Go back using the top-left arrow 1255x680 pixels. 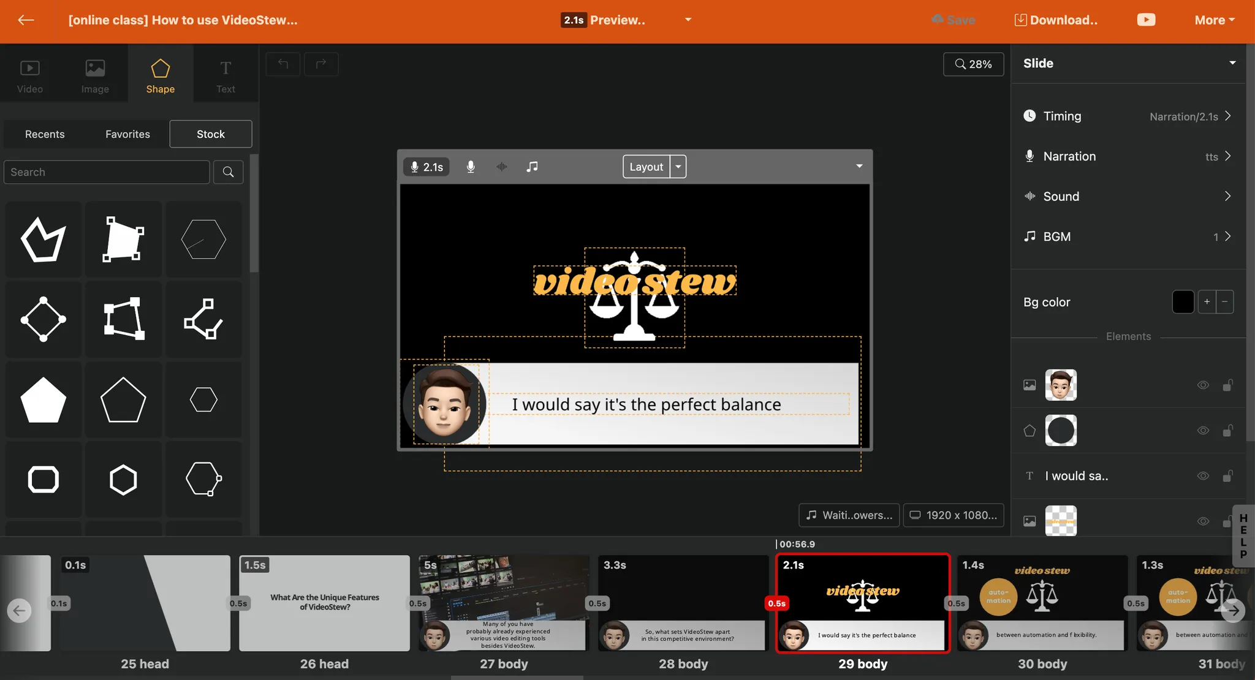26,20
